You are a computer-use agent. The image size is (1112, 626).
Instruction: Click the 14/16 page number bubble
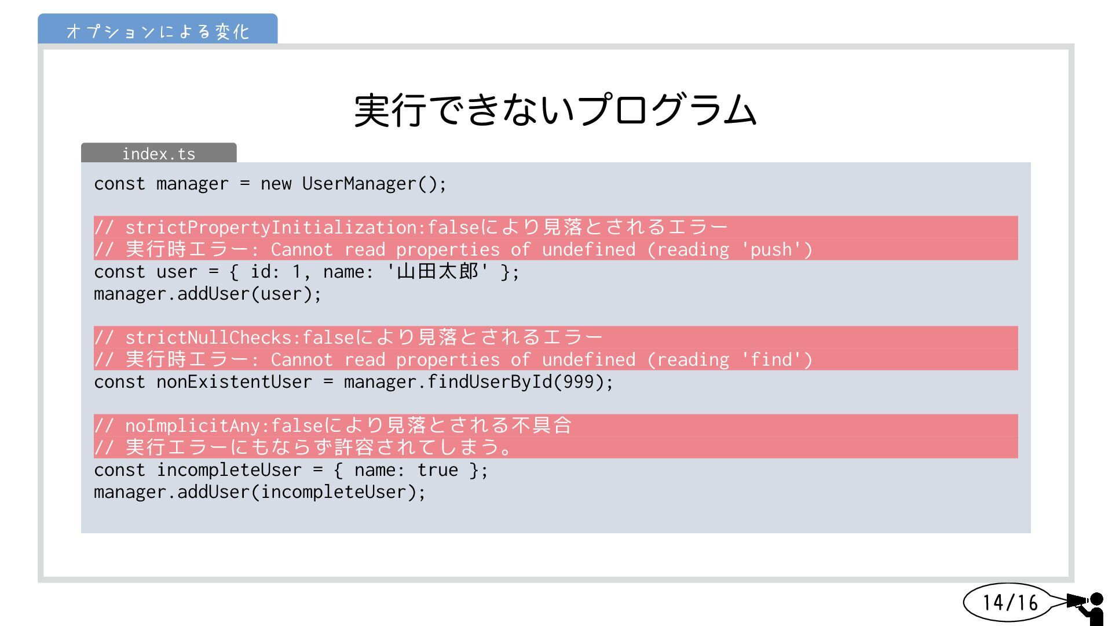coord(1009,603)
